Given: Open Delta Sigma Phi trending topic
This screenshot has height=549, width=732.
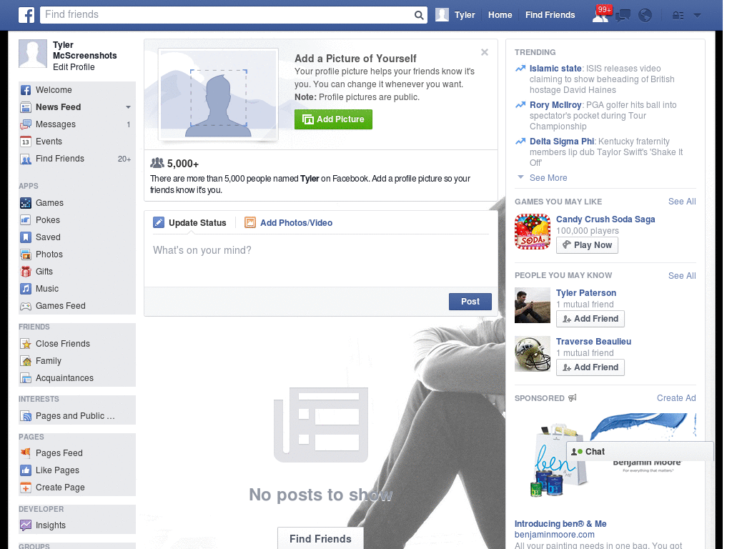Looking at the screenshot, I should [562, 142].
